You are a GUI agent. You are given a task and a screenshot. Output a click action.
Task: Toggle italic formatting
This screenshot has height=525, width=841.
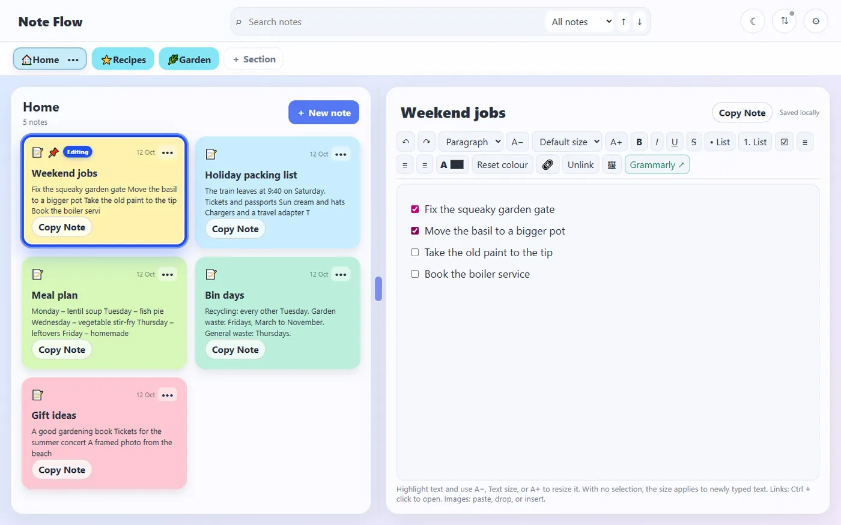coord(657,142)
